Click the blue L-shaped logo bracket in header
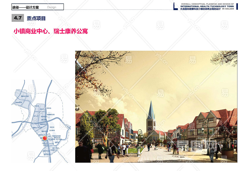 point(175,7)
